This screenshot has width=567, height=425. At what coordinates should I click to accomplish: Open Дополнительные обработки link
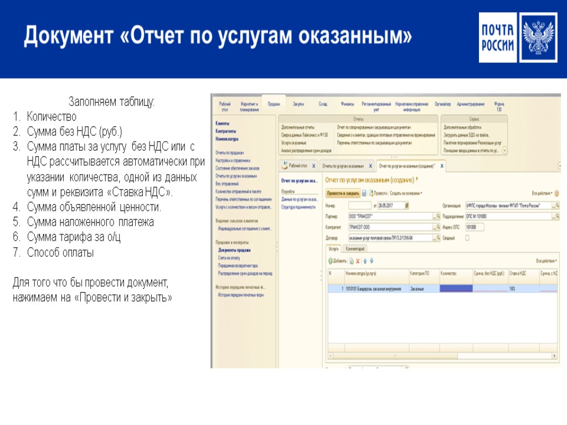coord(462,127)
